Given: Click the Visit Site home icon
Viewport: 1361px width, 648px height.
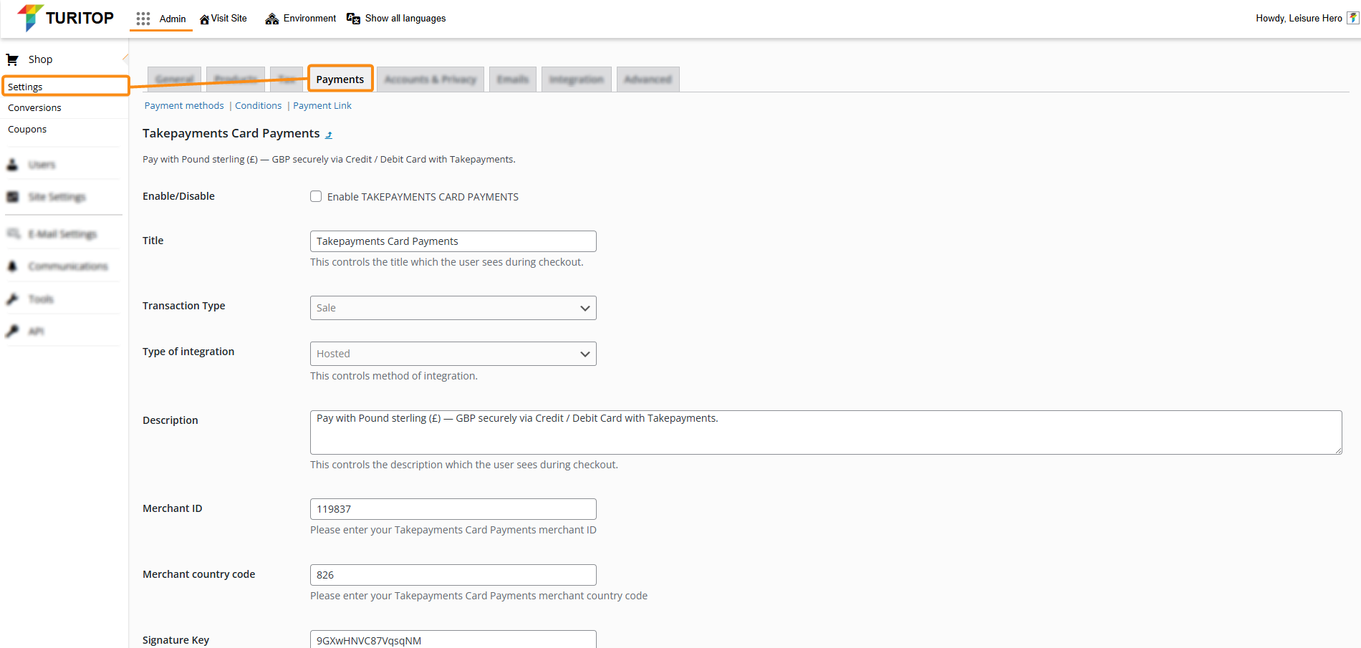Looking at the screenshot, I should 204,19.
